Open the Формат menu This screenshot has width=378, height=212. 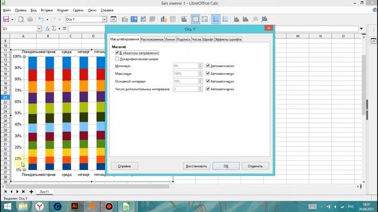[x=63, y=11]
